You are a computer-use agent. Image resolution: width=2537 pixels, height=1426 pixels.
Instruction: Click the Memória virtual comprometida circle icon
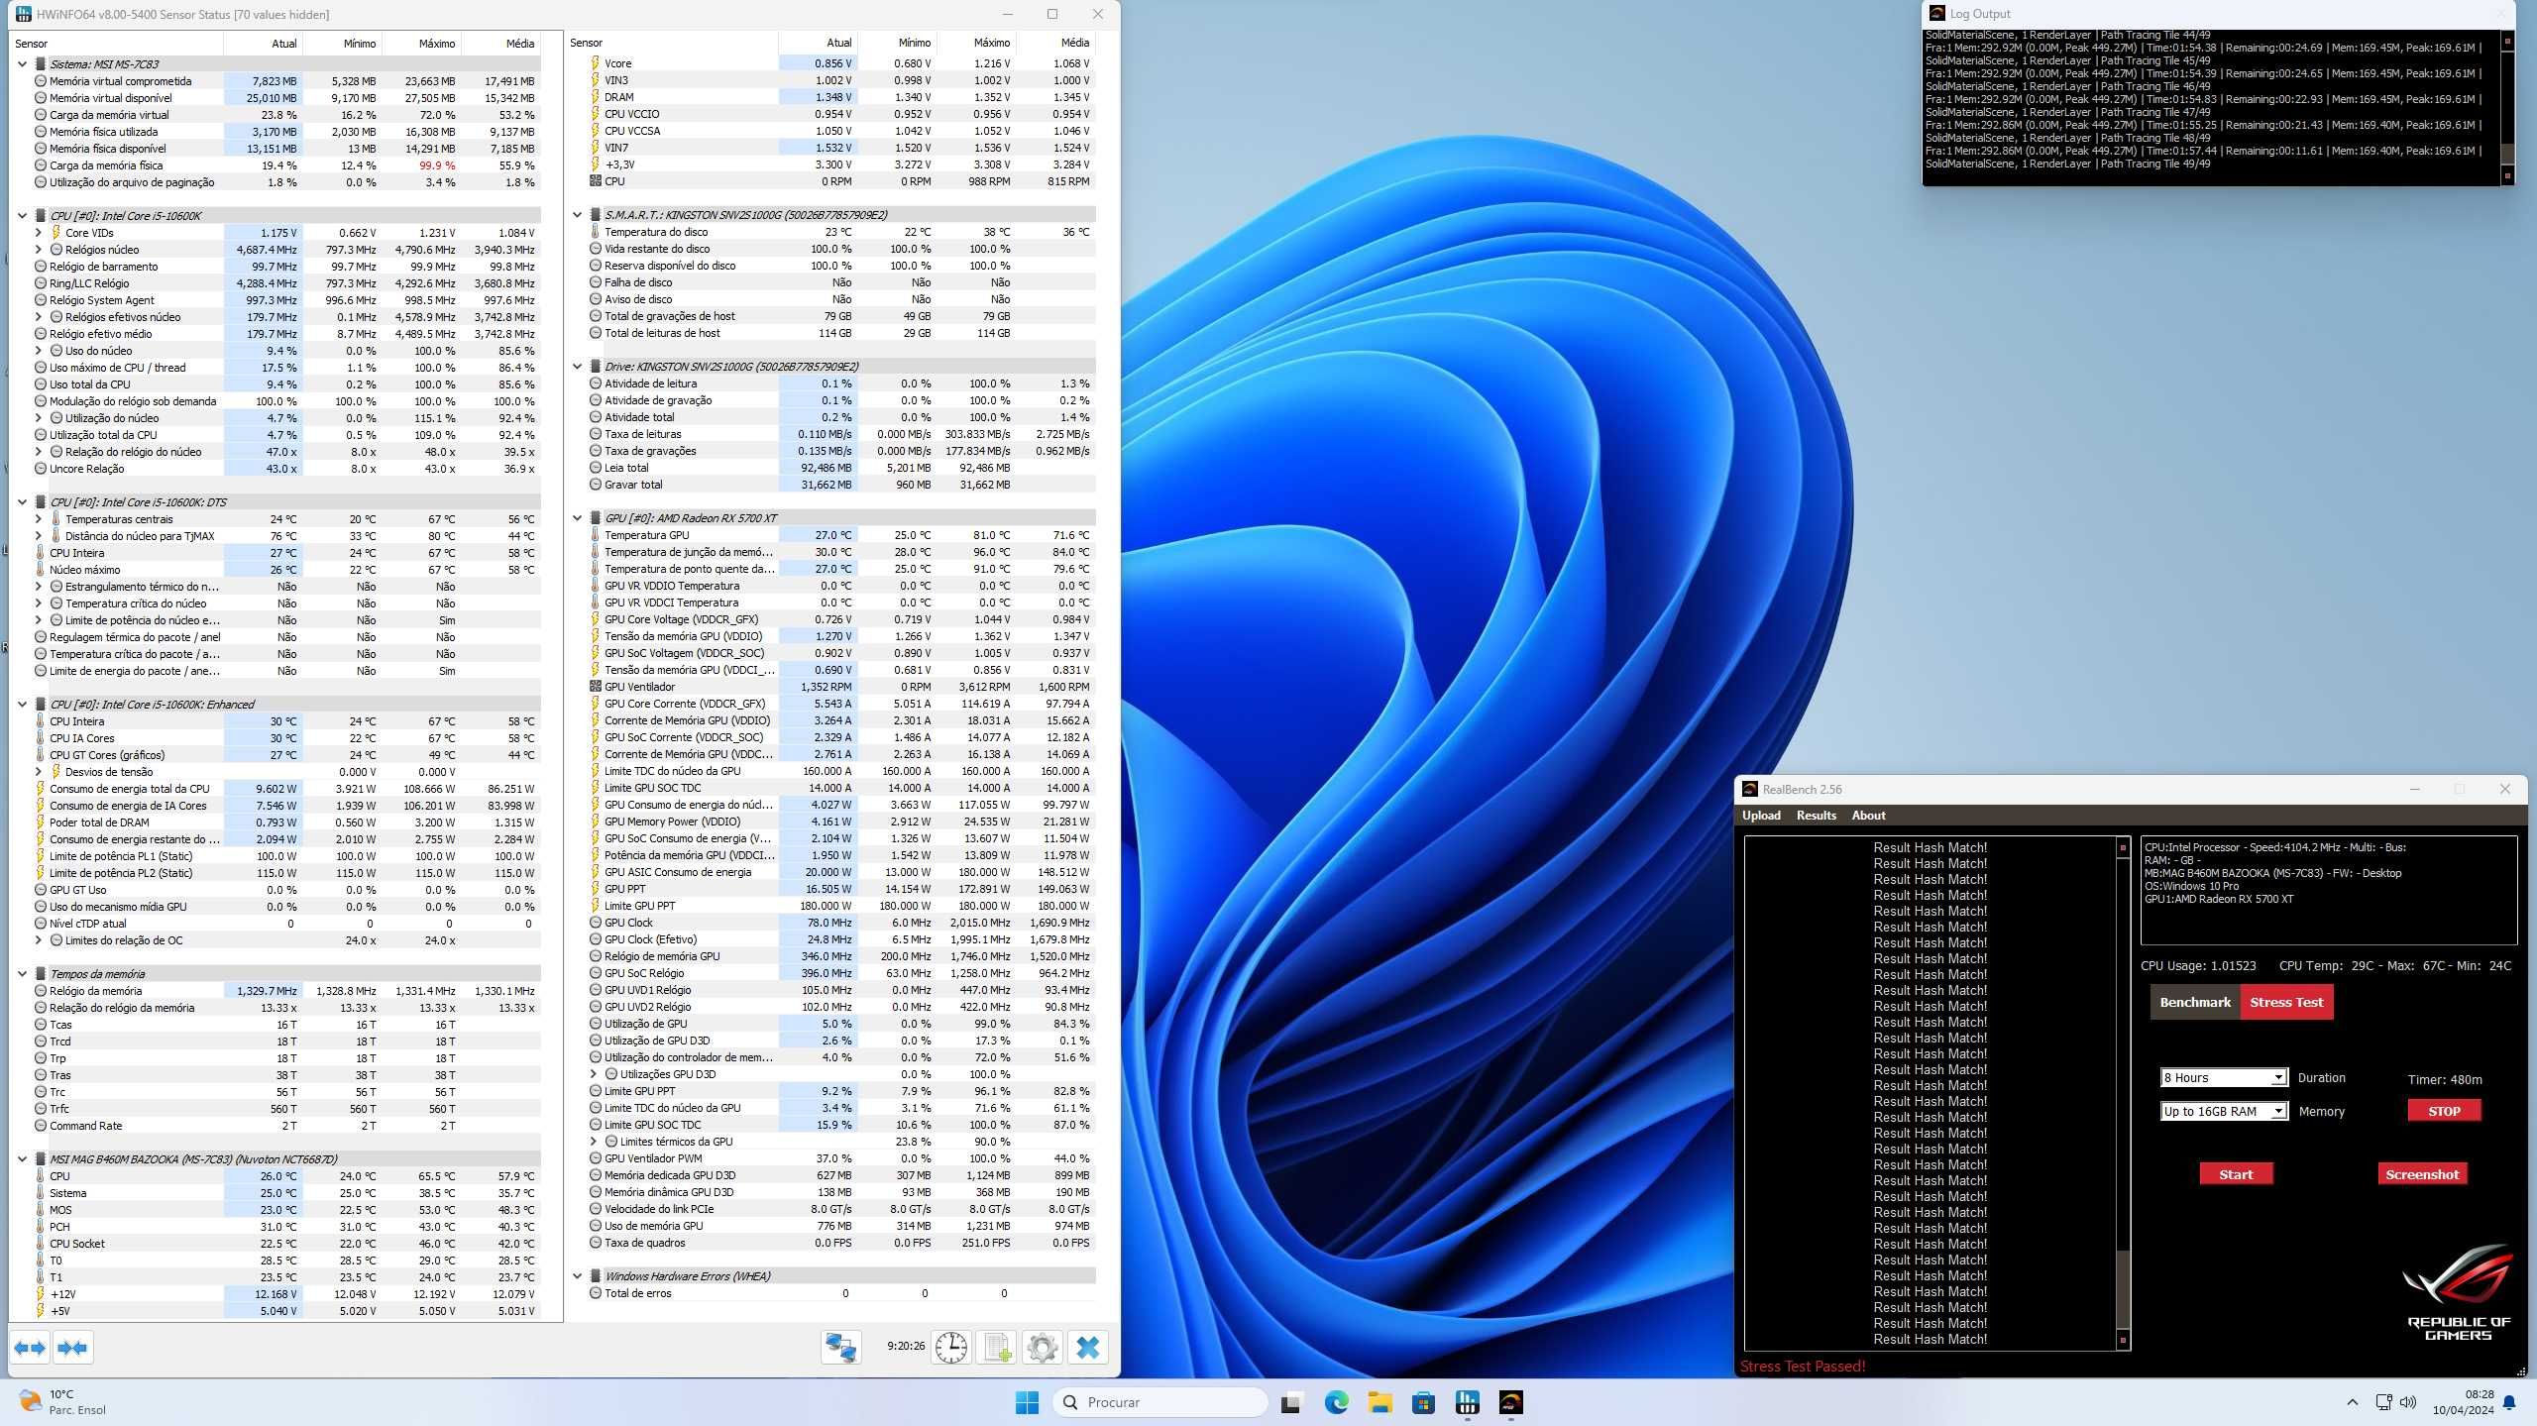41,81
